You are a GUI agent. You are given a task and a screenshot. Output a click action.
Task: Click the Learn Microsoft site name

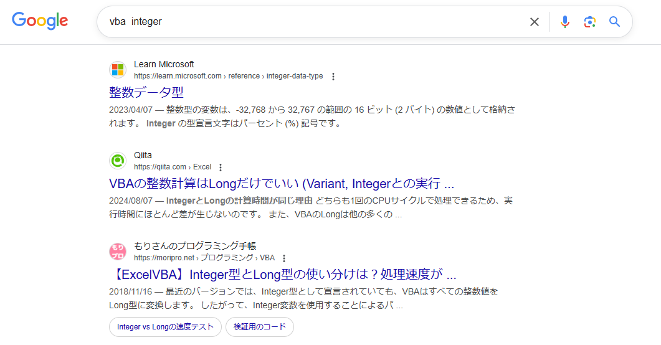click(164, 64)
